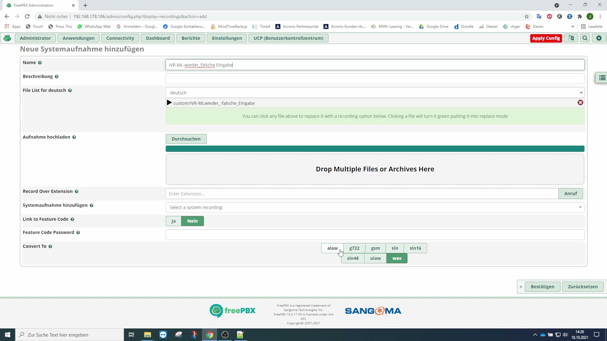This screenshot has width=607, height=341.
Task: Open the language switcher icon
Action: tap(571, 38)
